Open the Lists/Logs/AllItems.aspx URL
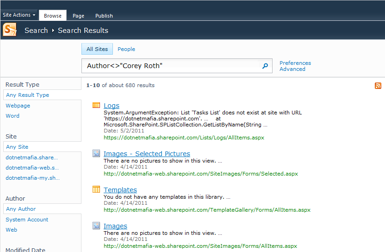This screenshot has height=252, width=385. [184, 138]
